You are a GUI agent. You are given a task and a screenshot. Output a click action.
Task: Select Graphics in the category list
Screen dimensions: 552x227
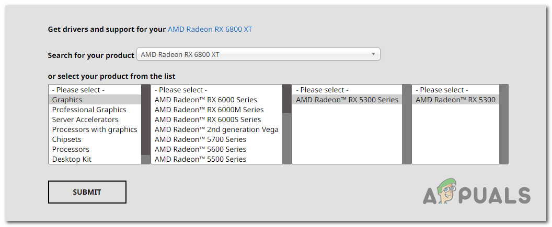(x=67, y=100)
